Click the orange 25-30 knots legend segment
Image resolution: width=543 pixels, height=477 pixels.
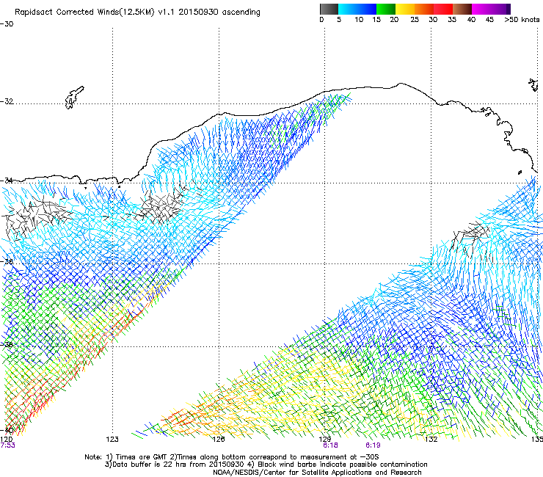424,9
